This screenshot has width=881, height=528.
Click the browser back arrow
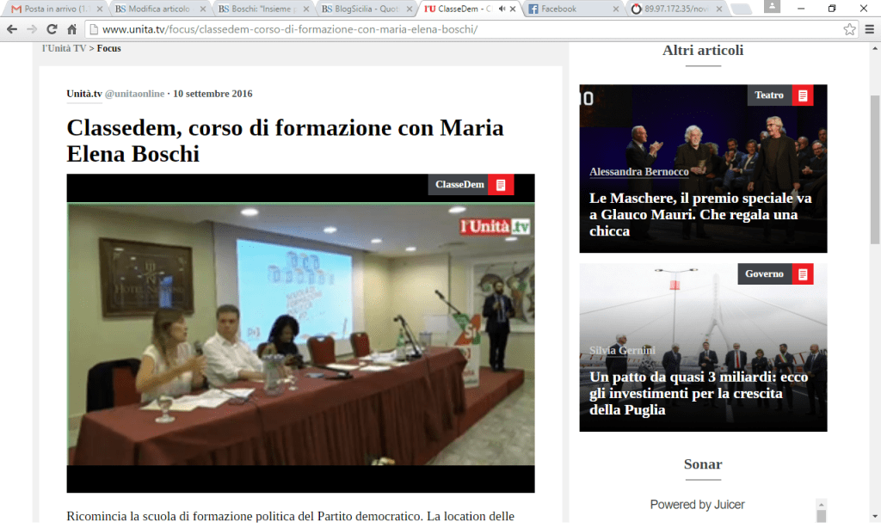pyautogui.click(x=12, y=29)
